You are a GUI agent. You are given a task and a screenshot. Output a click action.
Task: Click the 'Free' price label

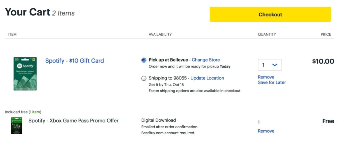click(328, 121)
